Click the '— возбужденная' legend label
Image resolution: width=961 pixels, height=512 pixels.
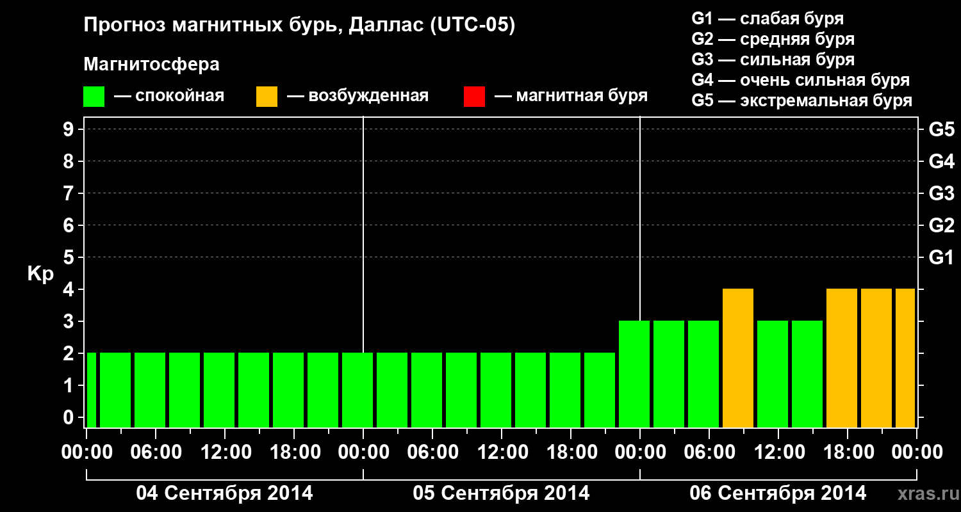[x=357, y=97]
